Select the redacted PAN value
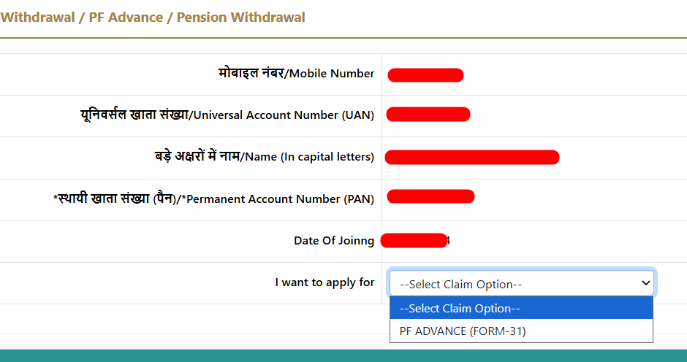 pyautogui.click(x=430, y=196)
